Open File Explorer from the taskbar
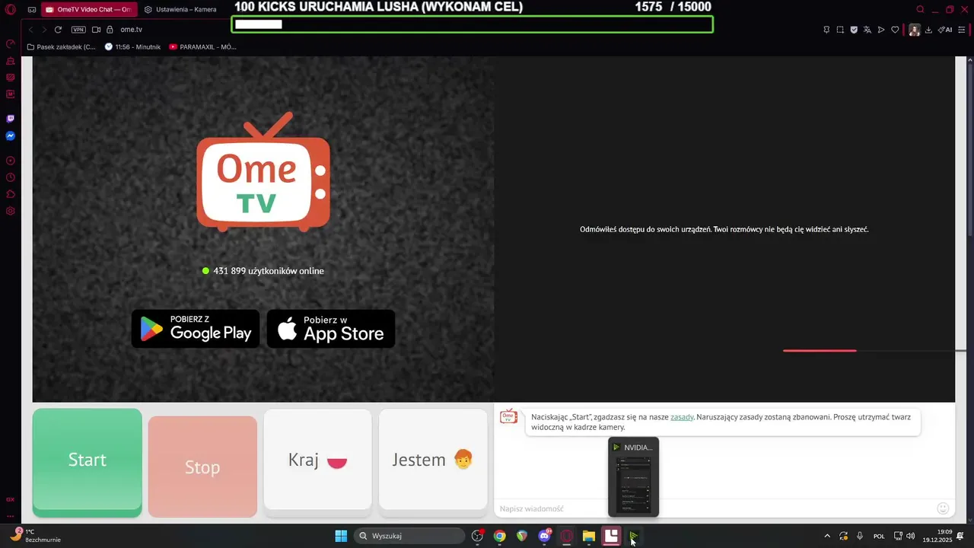Screen dimensions: 974x548 click(589, 536)
